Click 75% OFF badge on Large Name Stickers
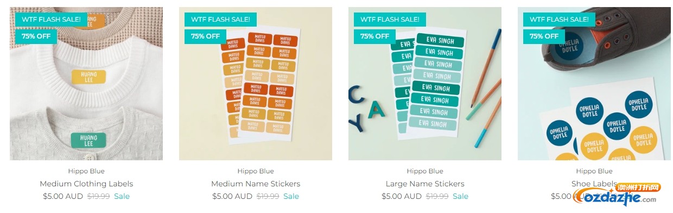673x213 pixels. tap(374, 36)
